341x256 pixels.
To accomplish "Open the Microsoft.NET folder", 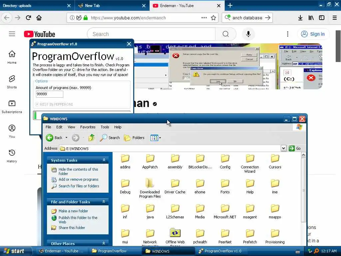I will tap(225, 211).
